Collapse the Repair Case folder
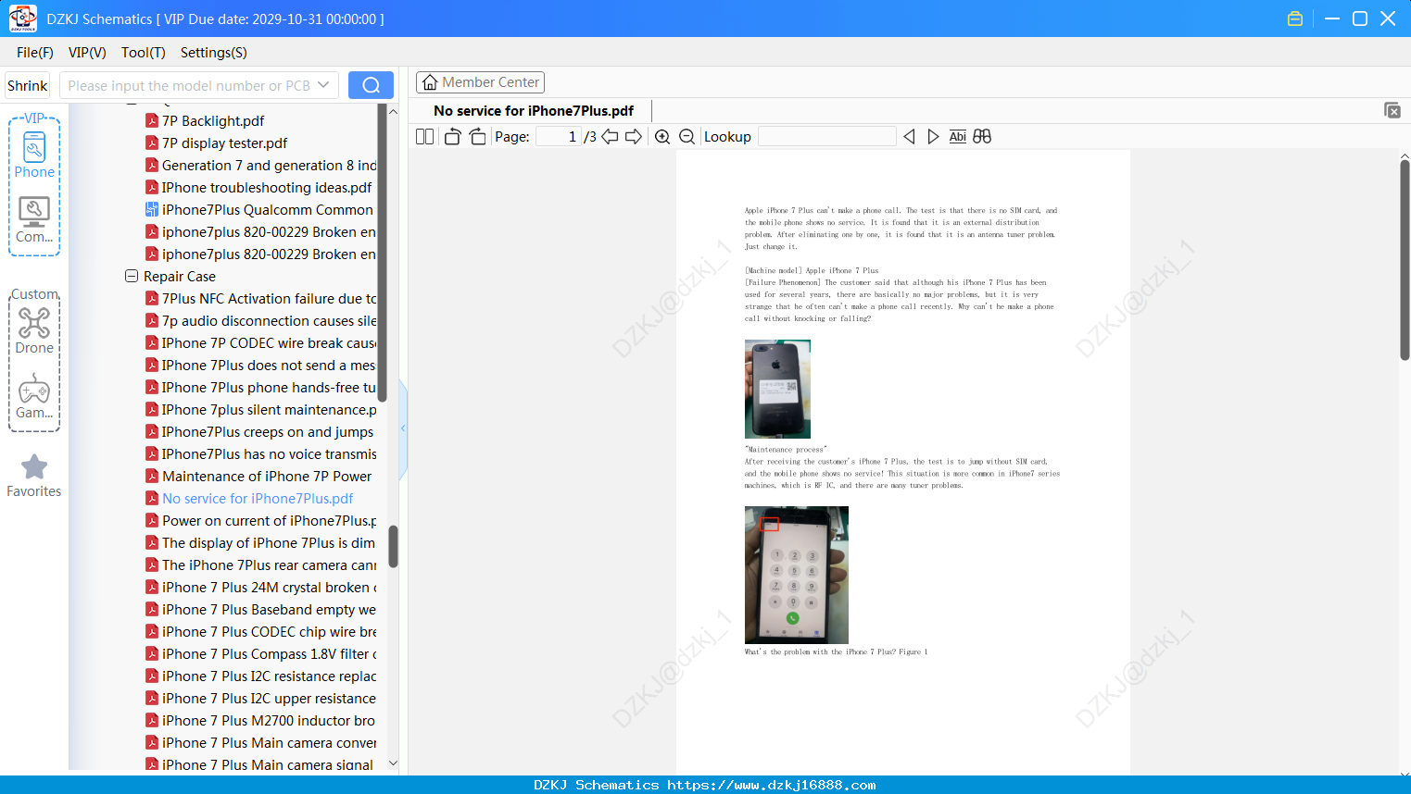1411x794 pixels. (132, 276)
